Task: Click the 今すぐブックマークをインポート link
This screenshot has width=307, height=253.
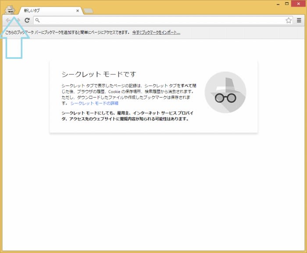Action: tap(156, 33)
